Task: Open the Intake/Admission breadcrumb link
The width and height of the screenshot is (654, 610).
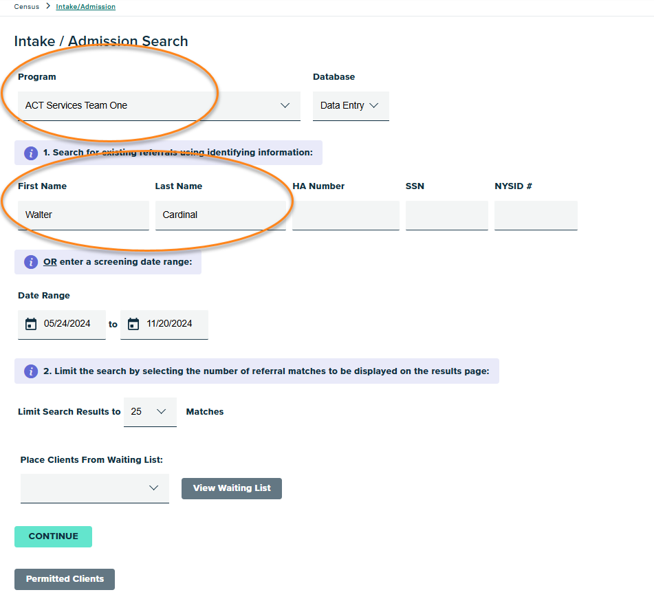Action: pos(85,7)
